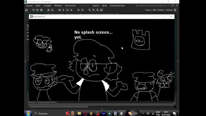
Task: Open help with the question mark icon
Action: (82, 10)
